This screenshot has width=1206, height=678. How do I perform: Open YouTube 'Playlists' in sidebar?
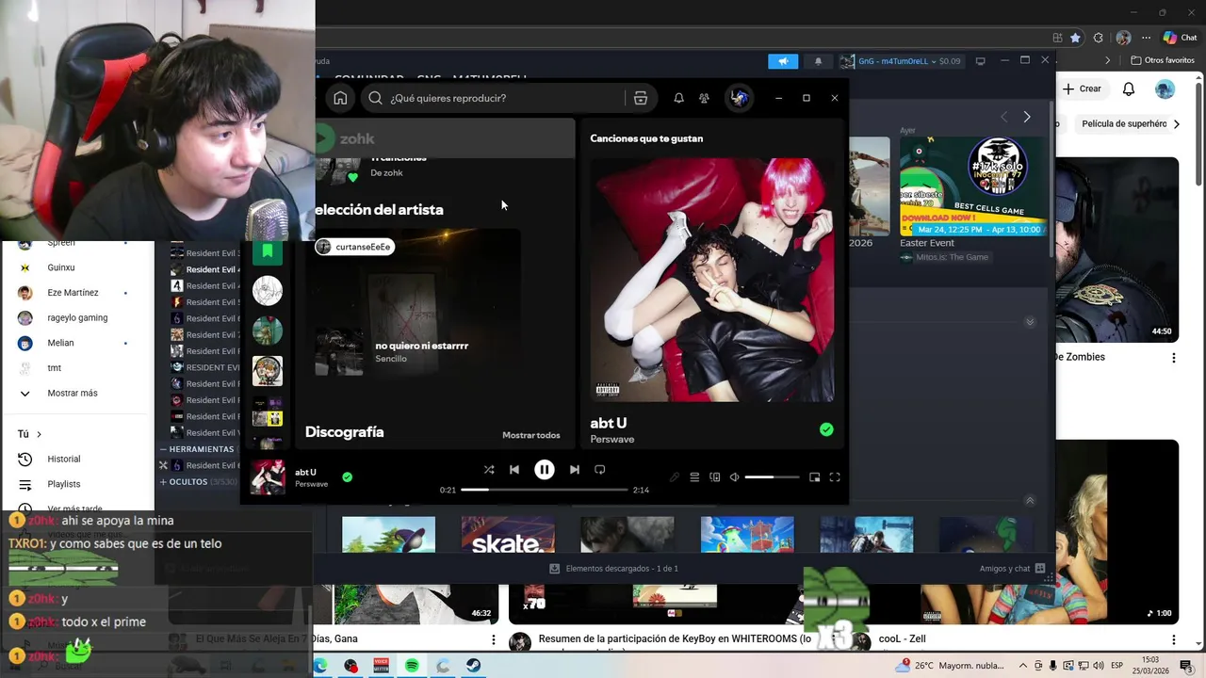64,484
